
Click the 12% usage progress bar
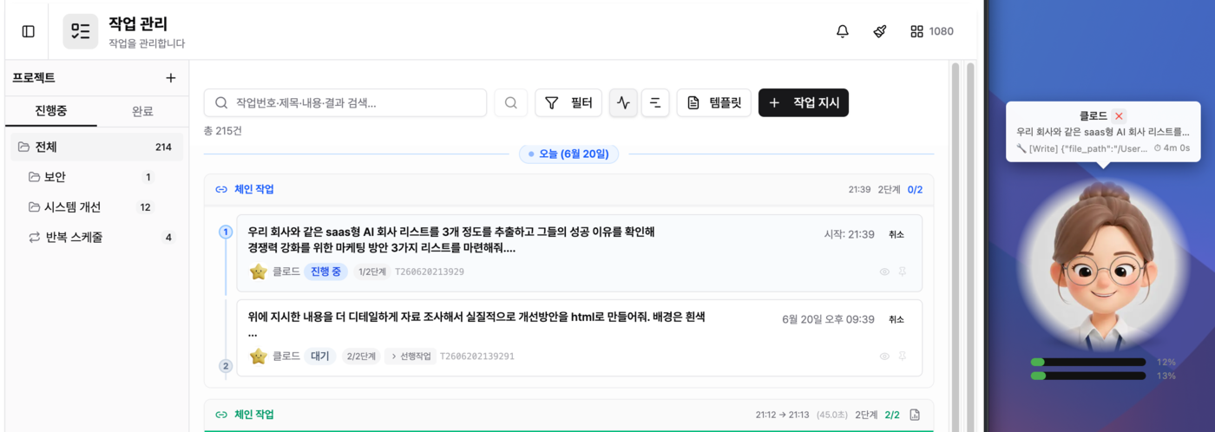[1087, 362]
